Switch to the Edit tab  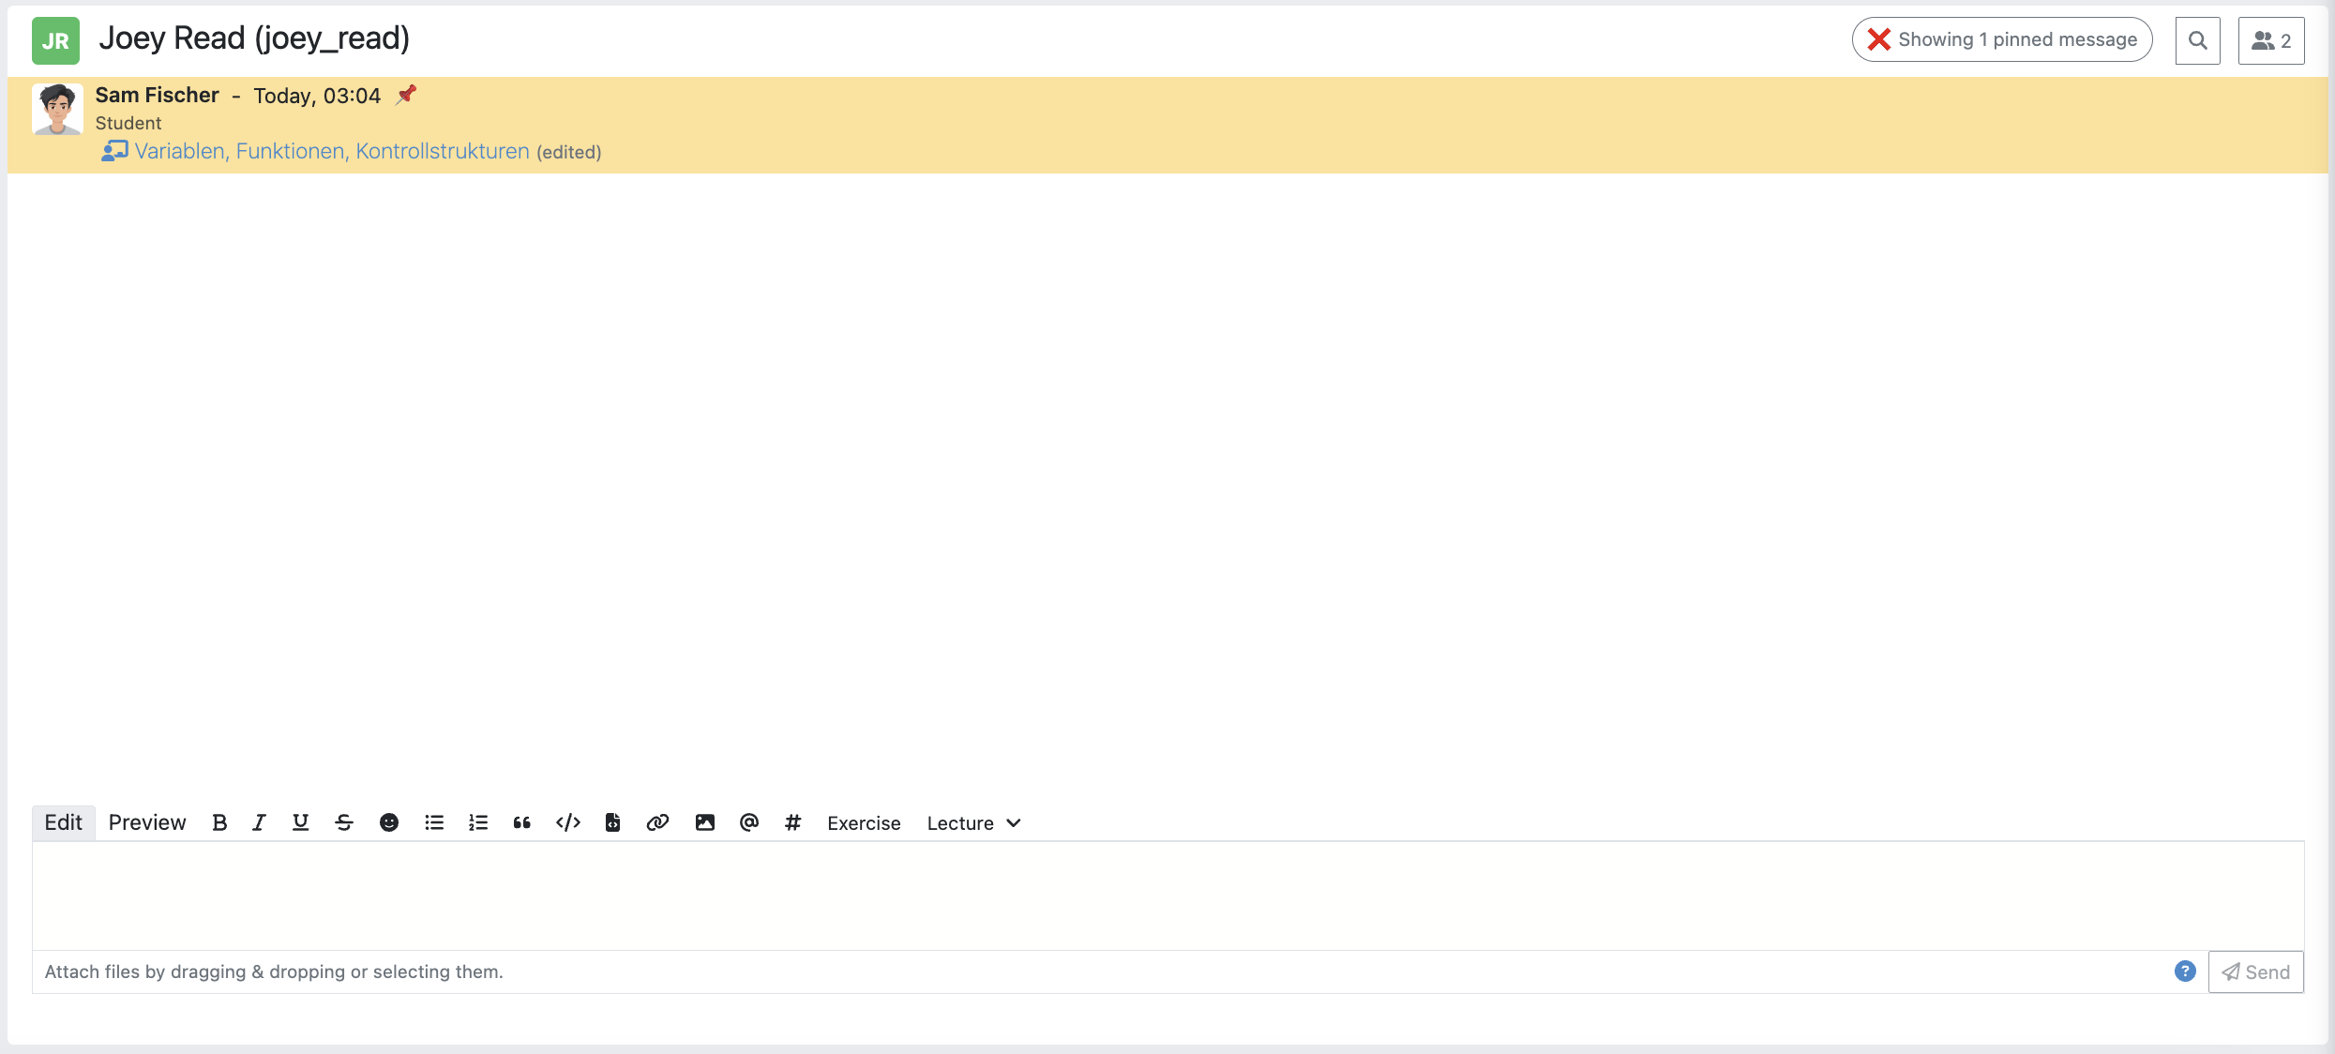(x=63, y=822)
